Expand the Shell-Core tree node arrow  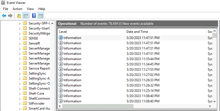20,93
